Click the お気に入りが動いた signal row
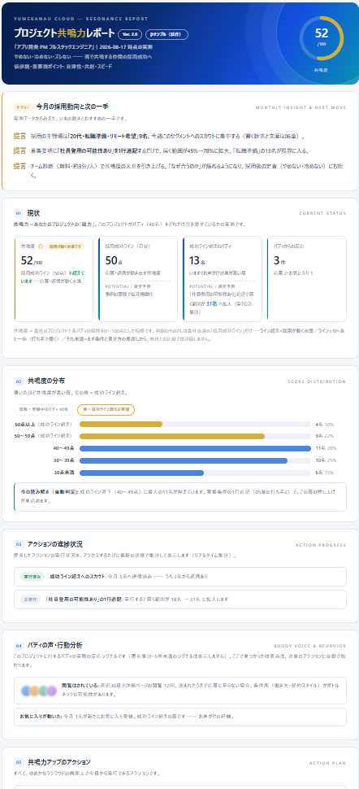359x789 pixels. coord(180,717)
